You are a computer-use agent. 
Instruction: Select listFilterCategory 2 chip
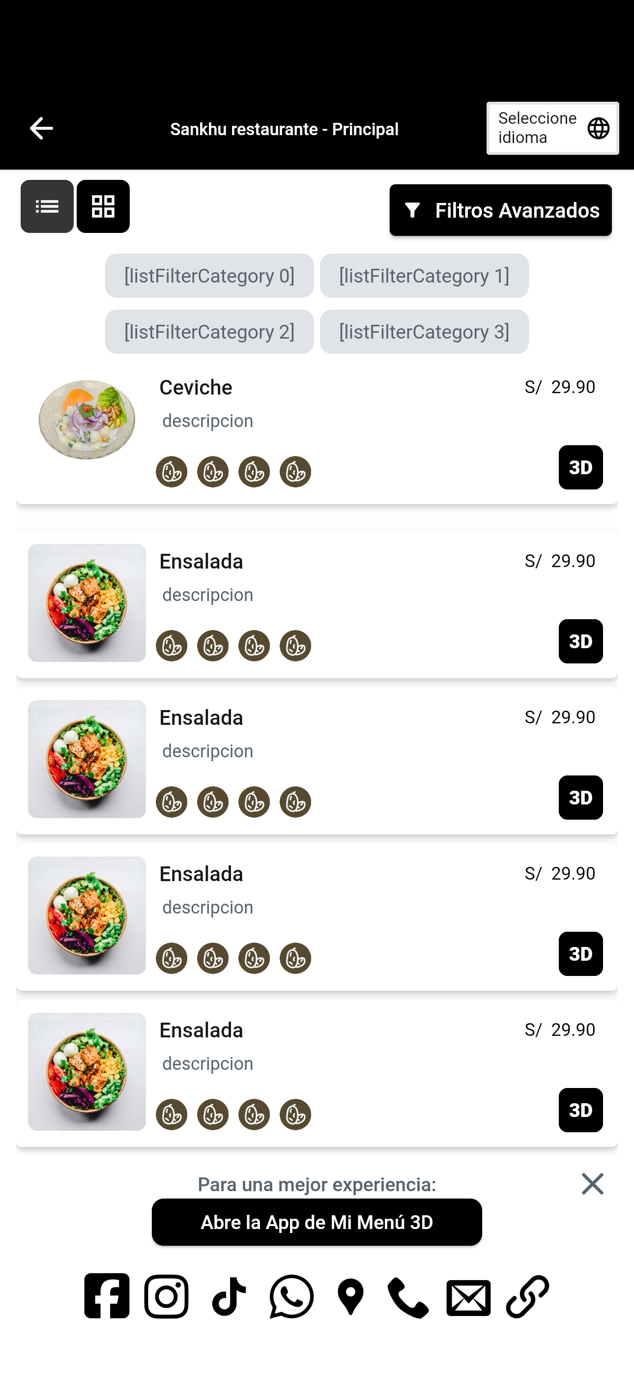(209, 332)
